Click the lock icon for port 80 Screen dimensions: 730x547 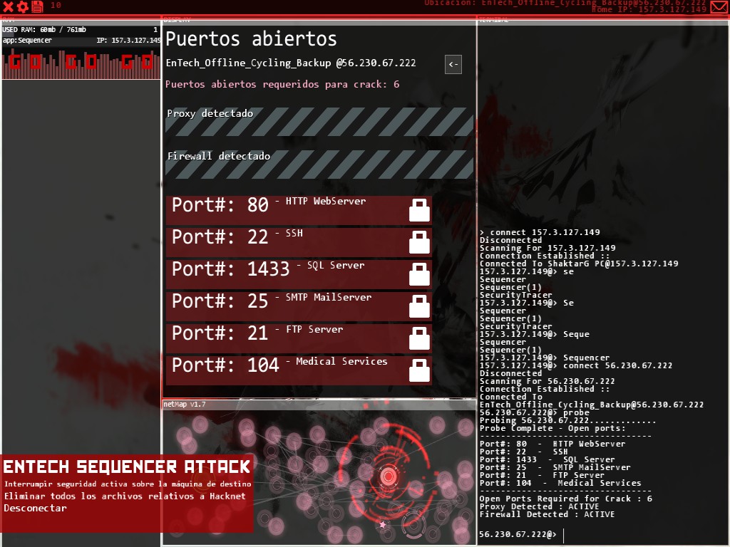coord(419,210)
